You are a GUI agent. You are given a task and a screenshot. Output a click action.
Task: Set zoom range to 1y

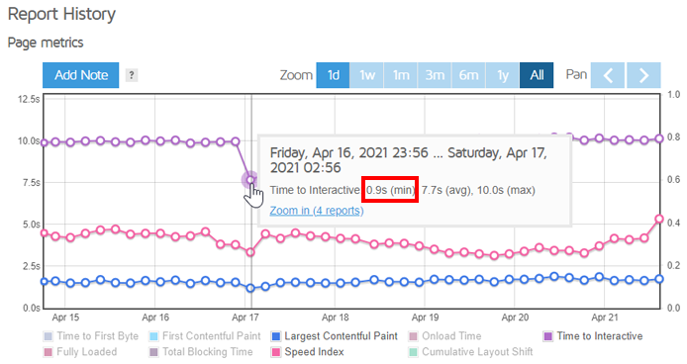pos(503,75)
